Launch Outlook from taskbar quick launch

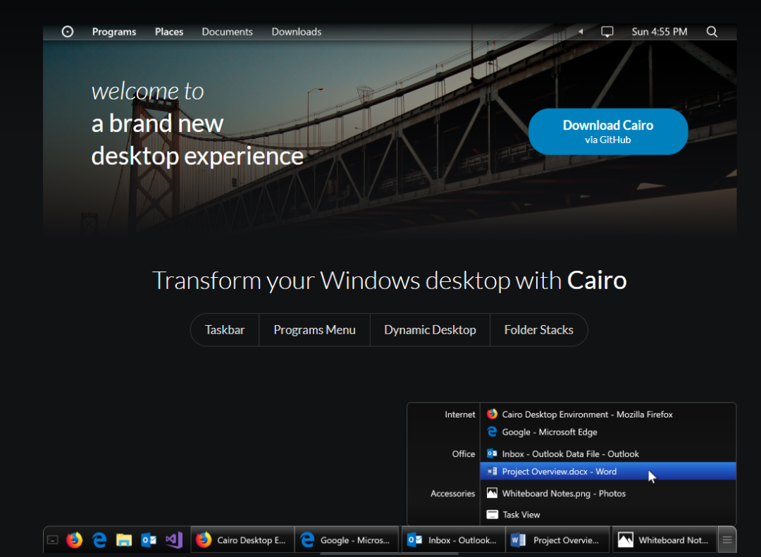[x=149, y=540]
